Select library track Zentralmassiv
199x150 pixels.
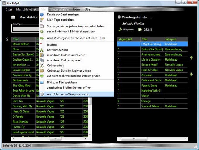tap(23, 80)
